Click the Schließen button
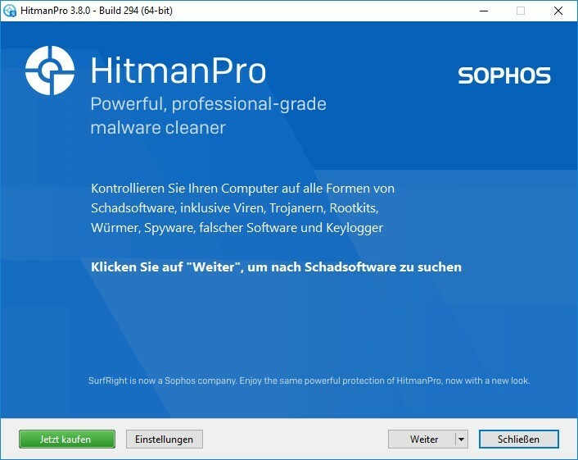The width and height of the screenshot is (578, 460). point(519,439)
